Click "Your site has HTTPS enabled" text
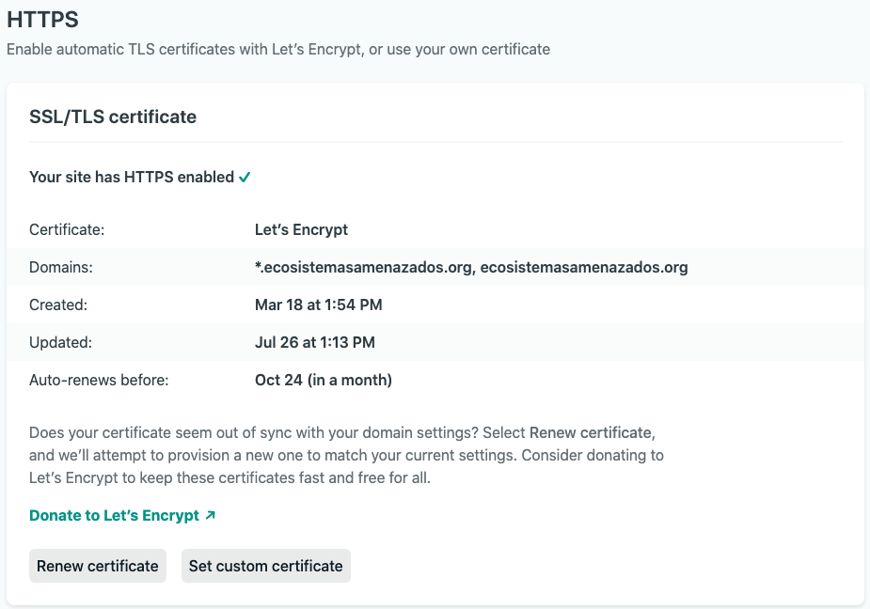This screenshot has width=870, height=609. coord(132,177)
